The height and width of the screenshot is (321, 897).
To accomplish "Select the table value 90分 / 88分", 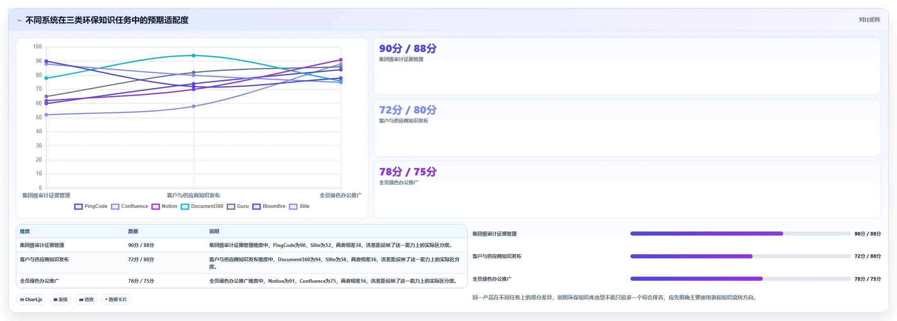I will click(x=141, y=245).
